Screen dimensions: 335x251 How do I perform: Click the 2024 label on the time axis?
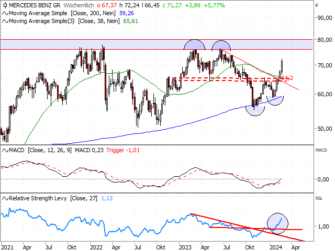pos(276,247)
